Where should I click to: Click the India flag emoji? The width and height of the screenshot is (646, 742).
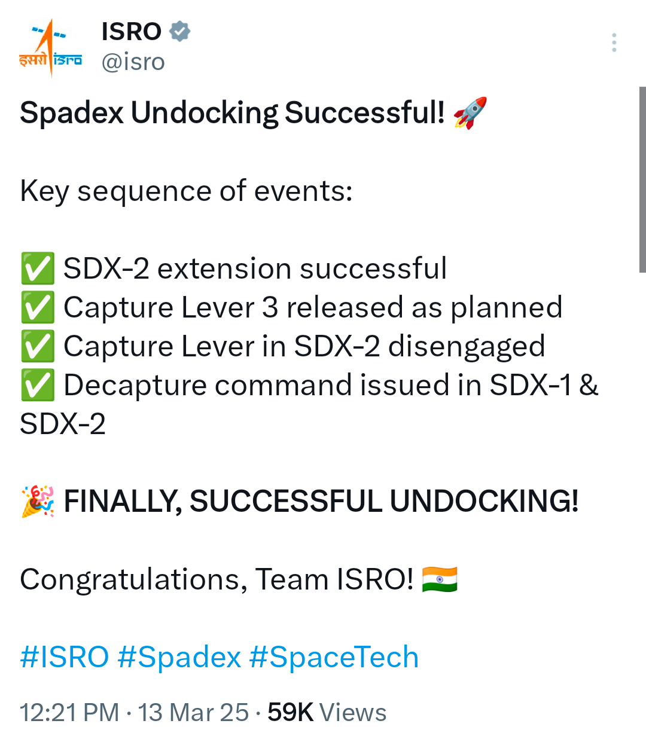[440, 579]
